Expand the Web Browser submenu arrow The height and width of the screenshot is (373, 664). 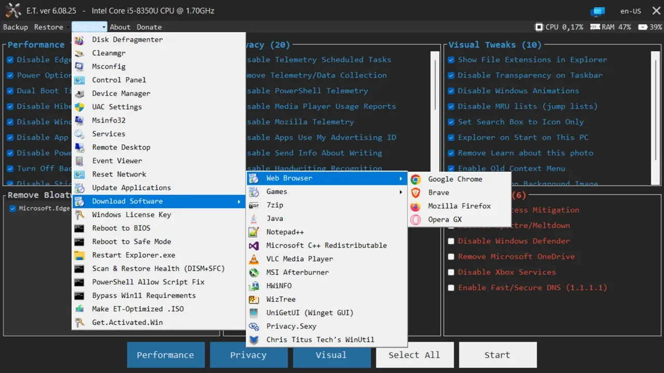pos(400,179)
